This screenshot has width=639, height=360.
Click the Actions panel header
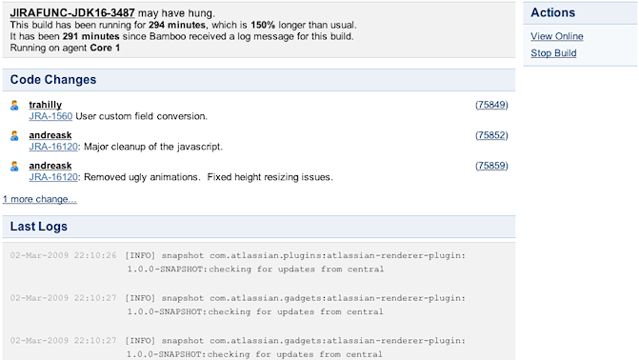click(580, 13)
